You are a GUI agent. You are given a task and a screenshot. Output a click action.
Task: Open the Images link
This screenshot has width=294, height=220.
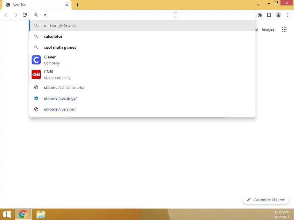pos(268,30)
